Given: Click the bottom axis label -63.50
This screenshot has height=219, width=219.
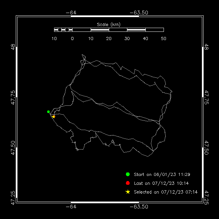Looking at the screenshot, I should coord(139,207).
